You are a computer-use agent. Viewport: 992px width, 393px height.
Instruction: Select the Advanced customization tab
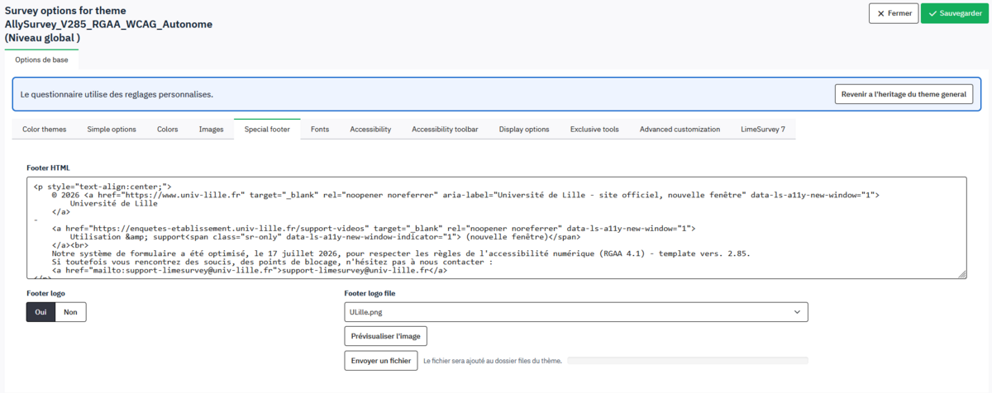pos(680,129)
